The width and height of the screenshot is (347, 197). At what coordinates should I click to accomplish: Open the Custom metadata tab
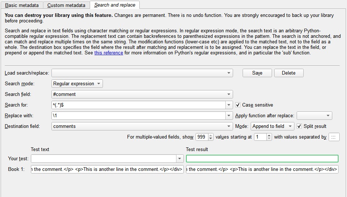tap(66, 5)
